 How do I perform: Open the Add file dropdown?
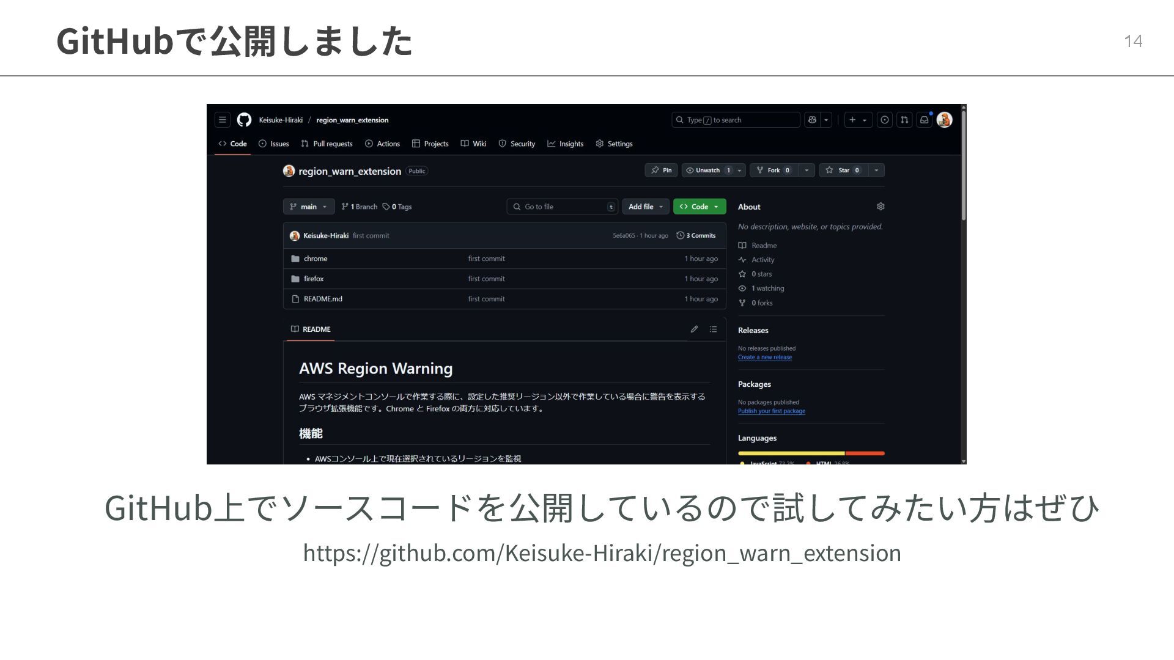tap(646, 207)
